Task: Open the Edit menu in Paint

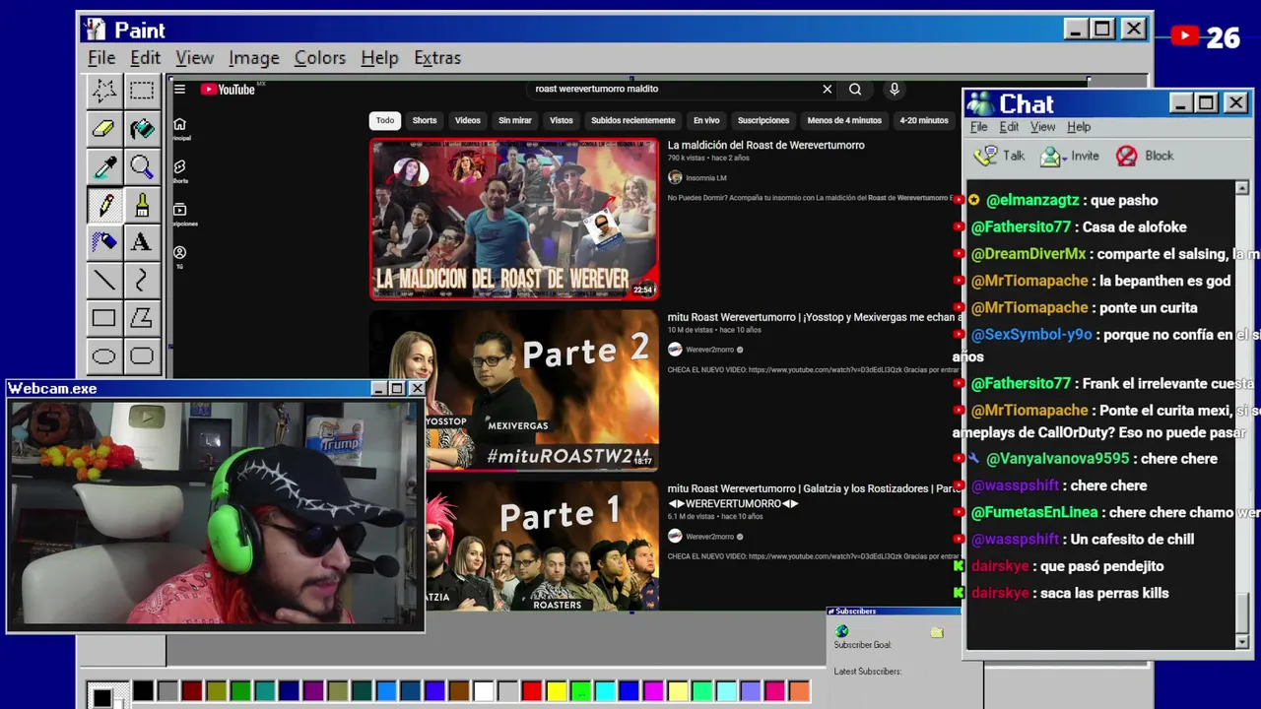Action: pos(145,58)
